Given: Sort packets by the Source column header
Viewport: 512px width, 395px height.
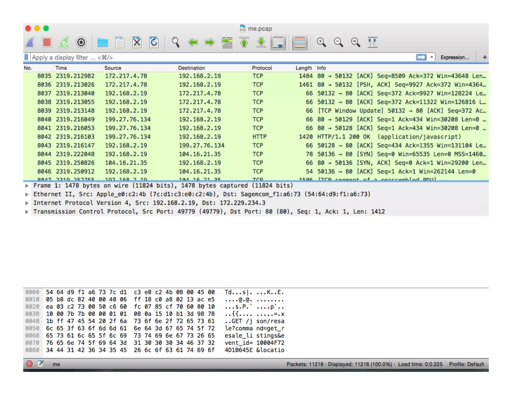Looking at the screenshot, I should point(113,68).
